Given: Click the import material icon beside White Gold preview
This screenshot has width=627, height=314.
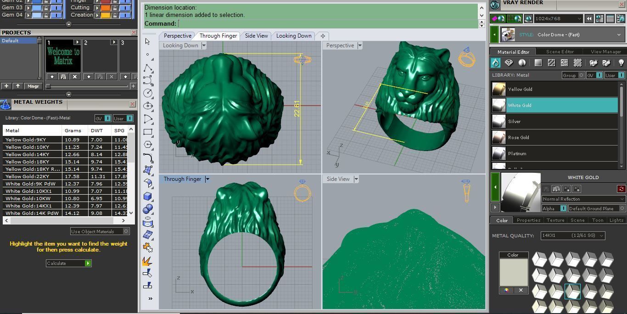Looking at the screenshot, I should point(566,189).
